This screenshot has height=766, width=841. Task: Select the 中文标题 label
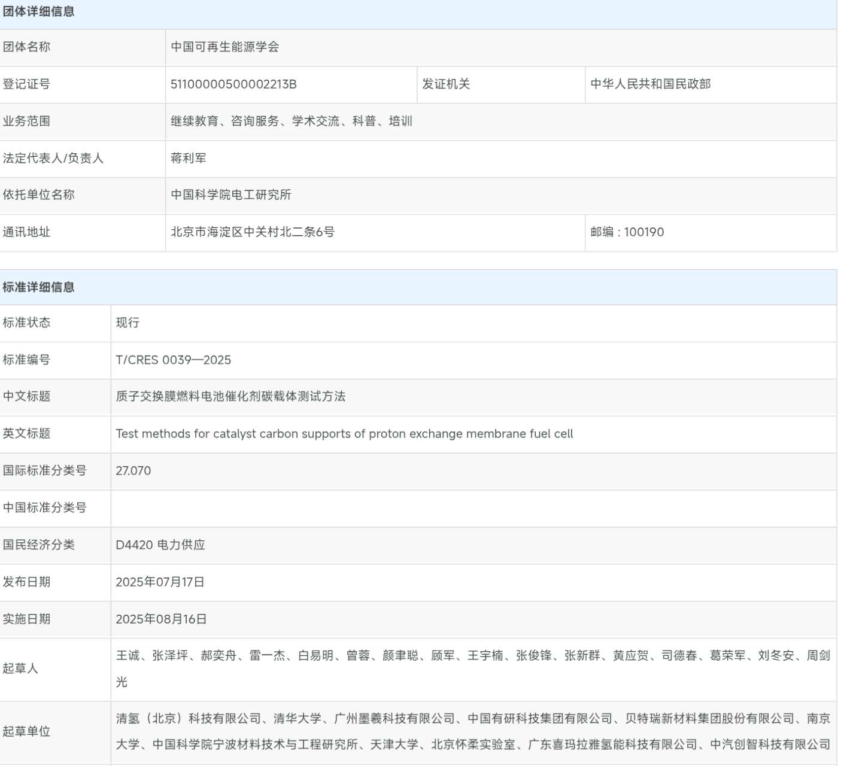pyautogui.click(x=26, y=396)
